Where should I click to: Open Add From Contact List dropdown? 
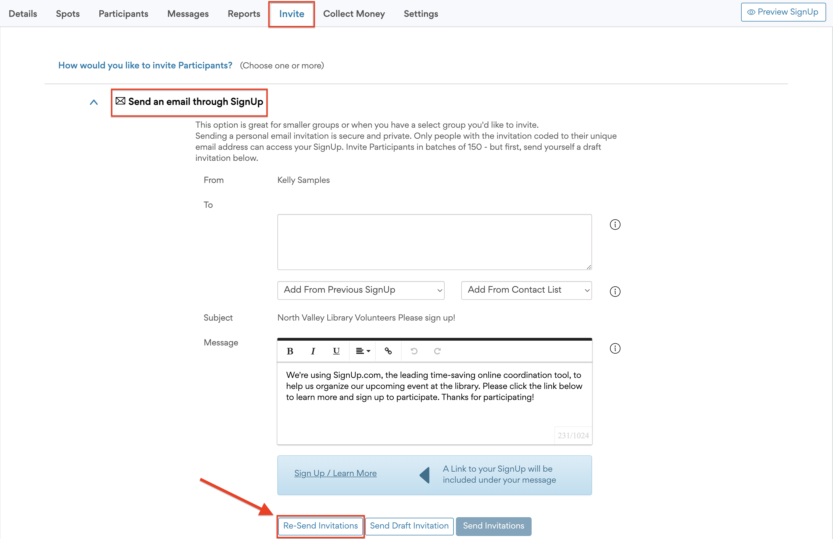pos(526,290)
